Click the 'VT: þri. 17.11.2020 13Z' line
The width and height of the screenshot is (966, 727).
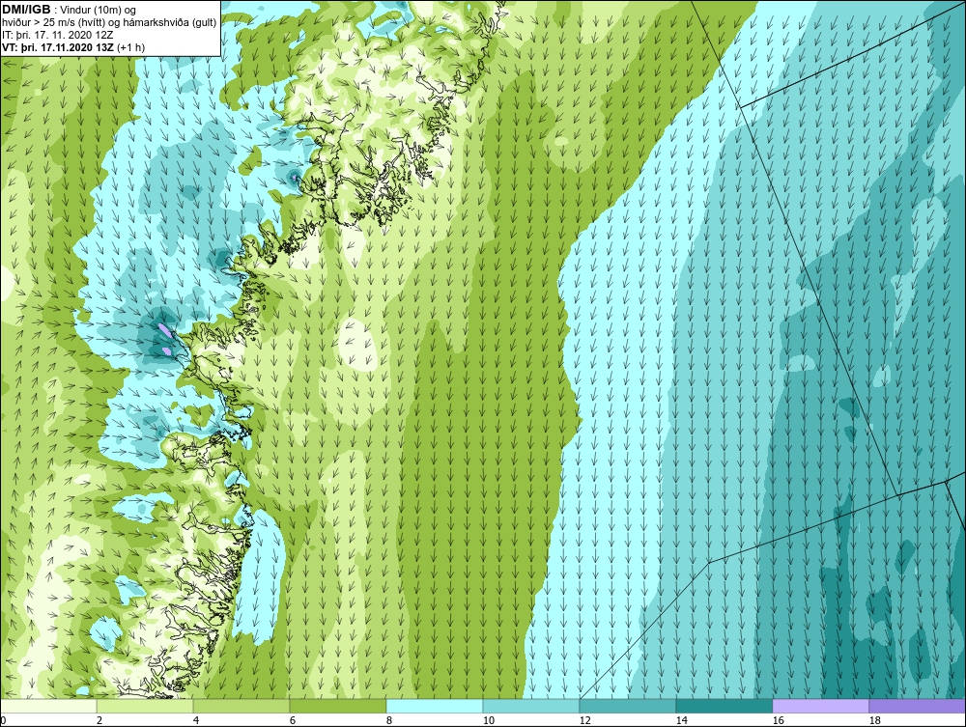pos(58,46)
